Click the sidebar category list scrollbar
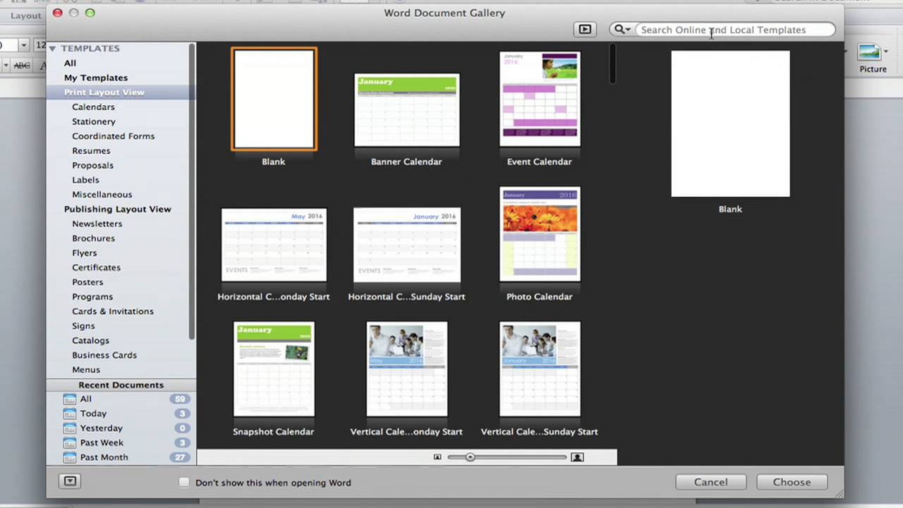The image size is (903, 508). [192, 192]
